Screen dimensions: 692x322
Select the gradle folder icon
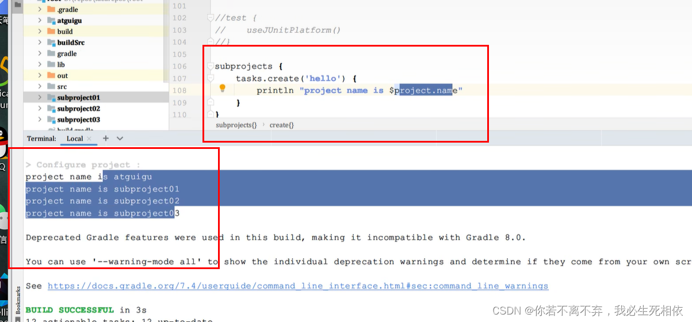(51, 53)
